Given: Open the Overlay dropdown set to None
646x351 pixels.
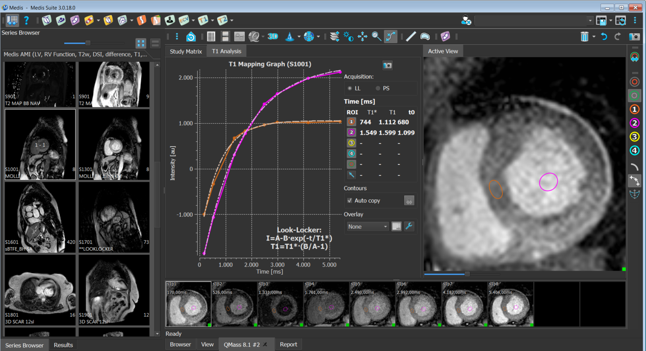Looking at the screenshot, I should (367, 227).
